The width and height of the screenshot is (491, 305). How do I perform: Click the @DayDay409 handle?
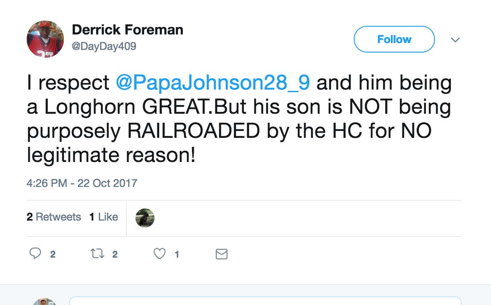pos(104,46)
